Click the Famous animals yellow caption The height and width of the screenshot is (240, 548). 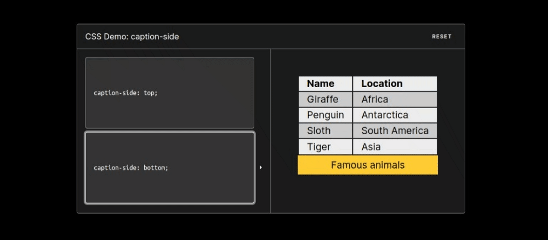click(x=368, y=165)
